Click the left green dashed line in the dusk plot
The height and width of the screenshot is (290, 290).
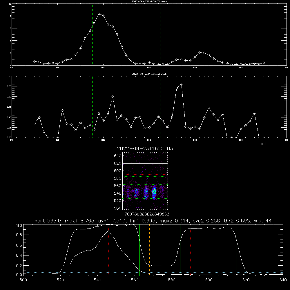click(x=92, y=107)
